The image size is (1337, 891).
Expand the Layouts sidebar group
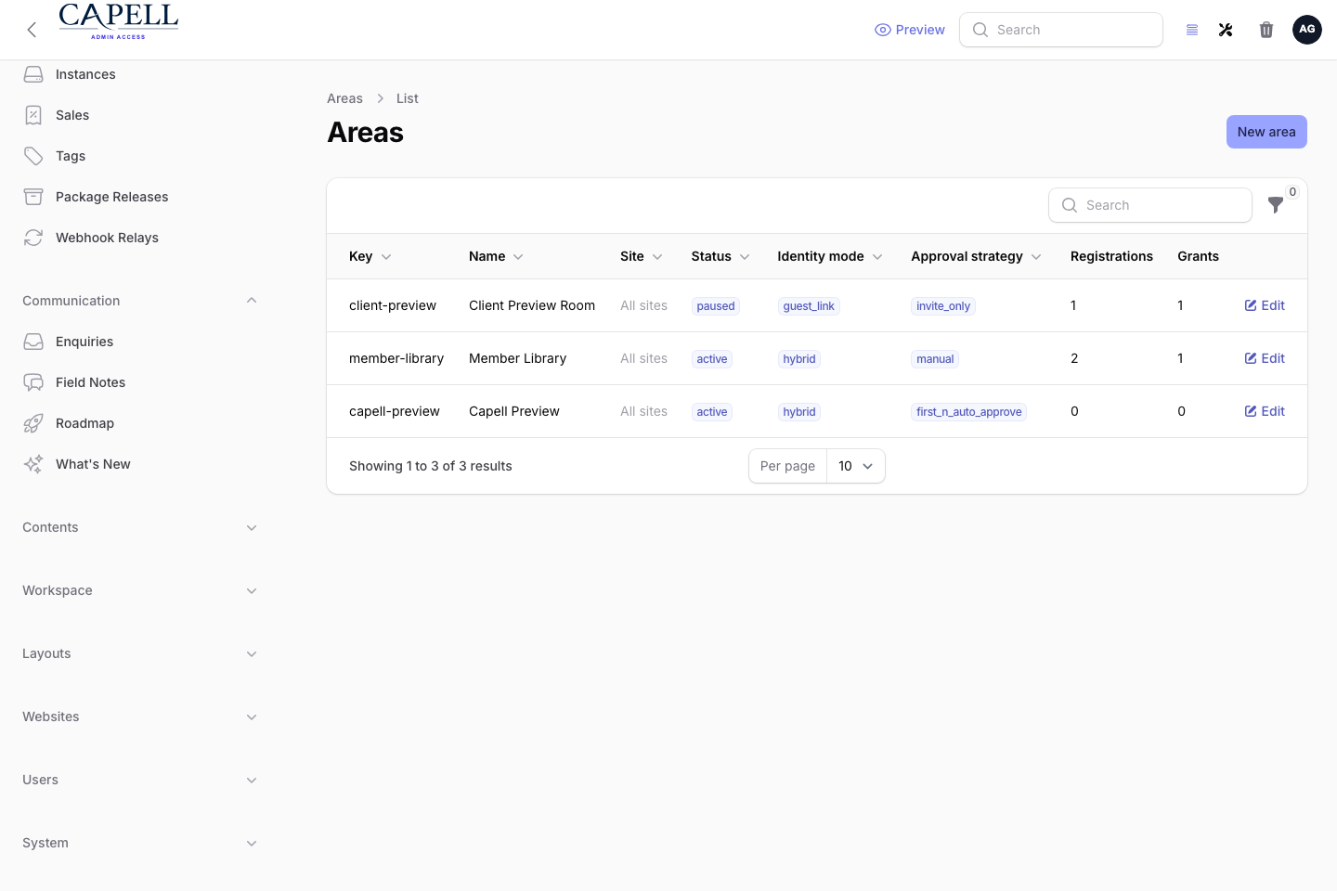[252, 653]
